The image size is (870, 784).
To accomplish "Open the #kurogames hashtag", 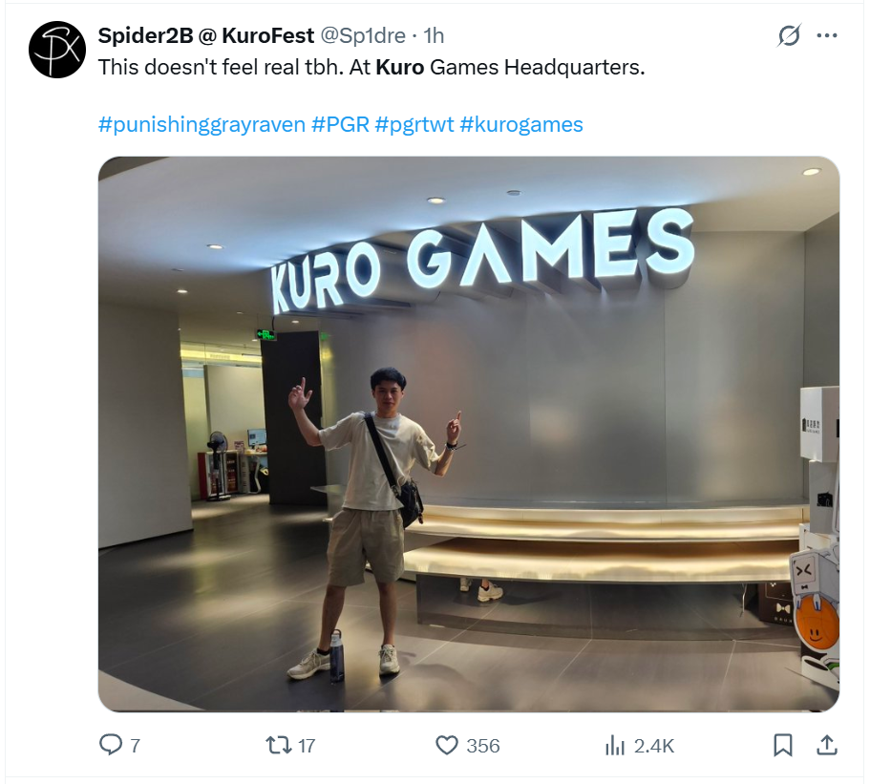I will [x=521, y=124].
